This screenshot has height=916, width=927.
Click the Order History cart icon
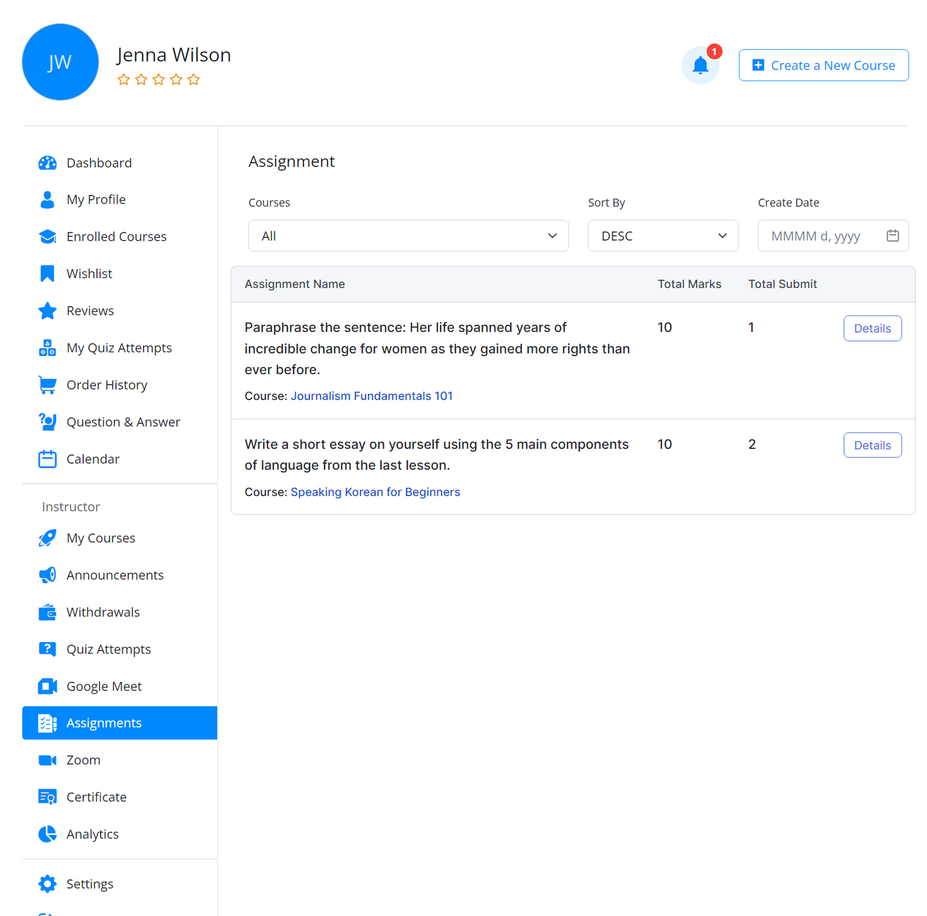(47, 385)
